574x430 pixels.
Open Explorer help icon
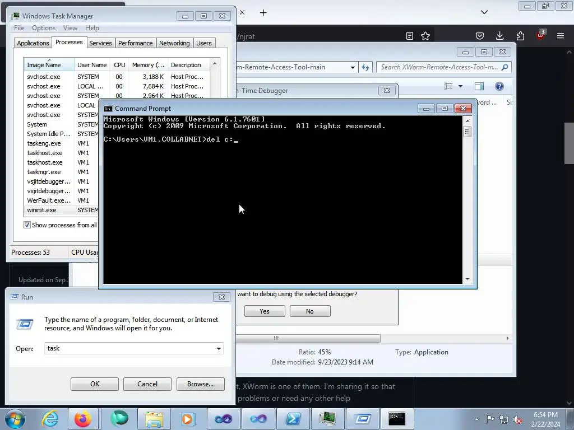point(499,86)
